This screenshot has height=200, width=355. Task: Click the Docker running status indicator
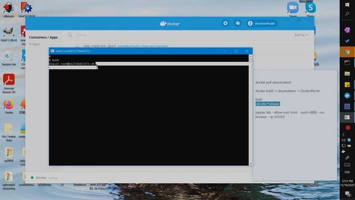32,178
